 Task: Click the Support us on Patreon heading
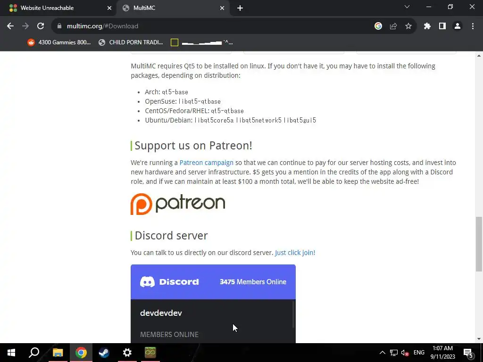193,146
